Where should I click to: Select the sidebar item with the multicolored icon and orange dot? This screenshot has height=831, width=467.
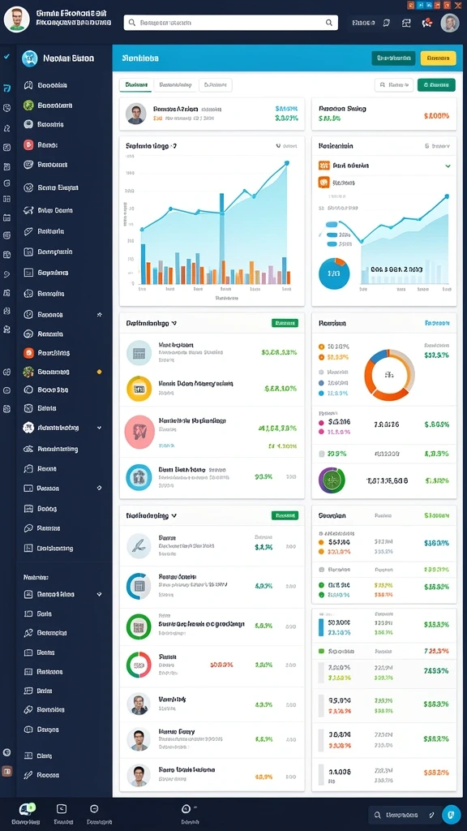coord(63,372)
